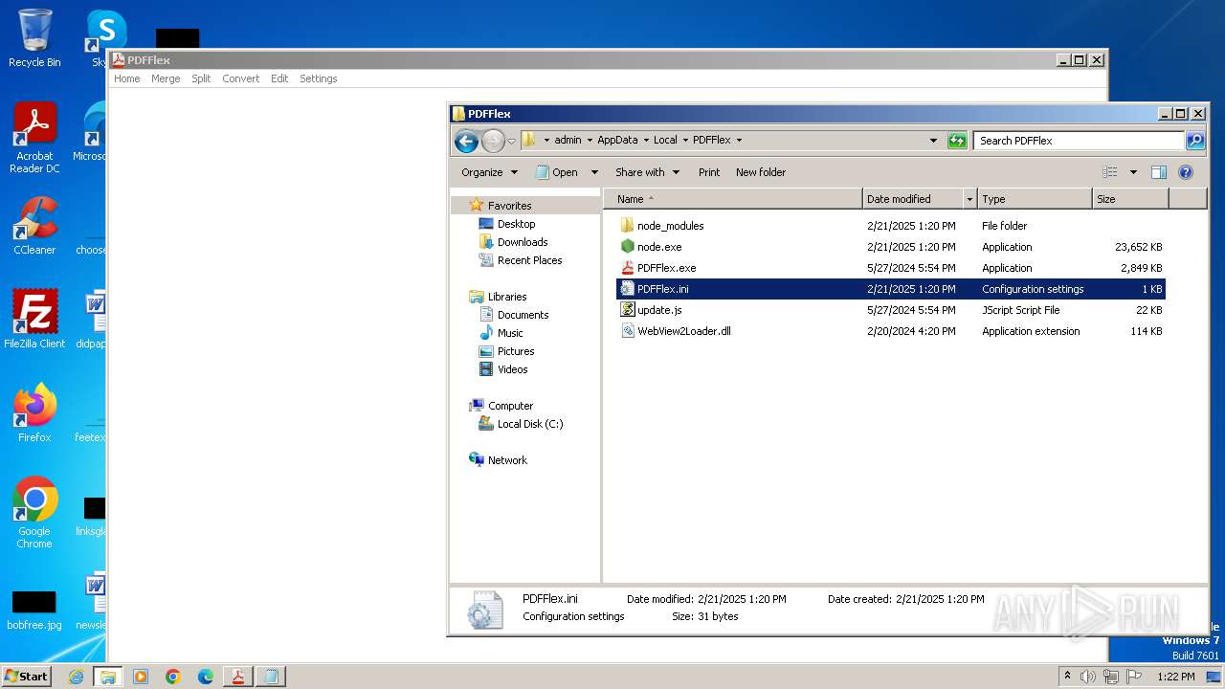Screen dimensions: 1225x689
Task: Open Edit menu in PDFFlex window
Action: [279, 78]
